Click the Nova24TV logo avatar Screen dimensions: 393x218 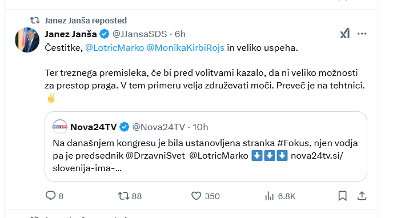tap(60, 127)
